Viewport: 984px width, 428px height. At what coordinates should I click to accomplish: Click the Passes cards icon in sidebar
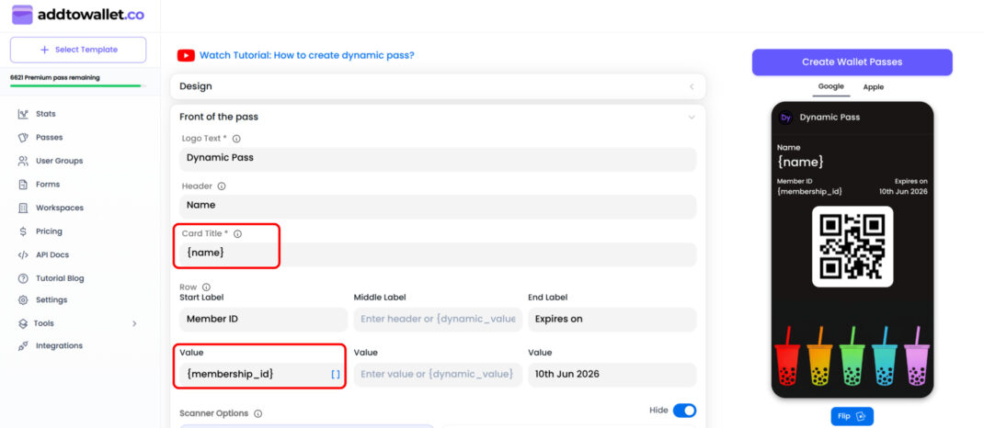23,137
